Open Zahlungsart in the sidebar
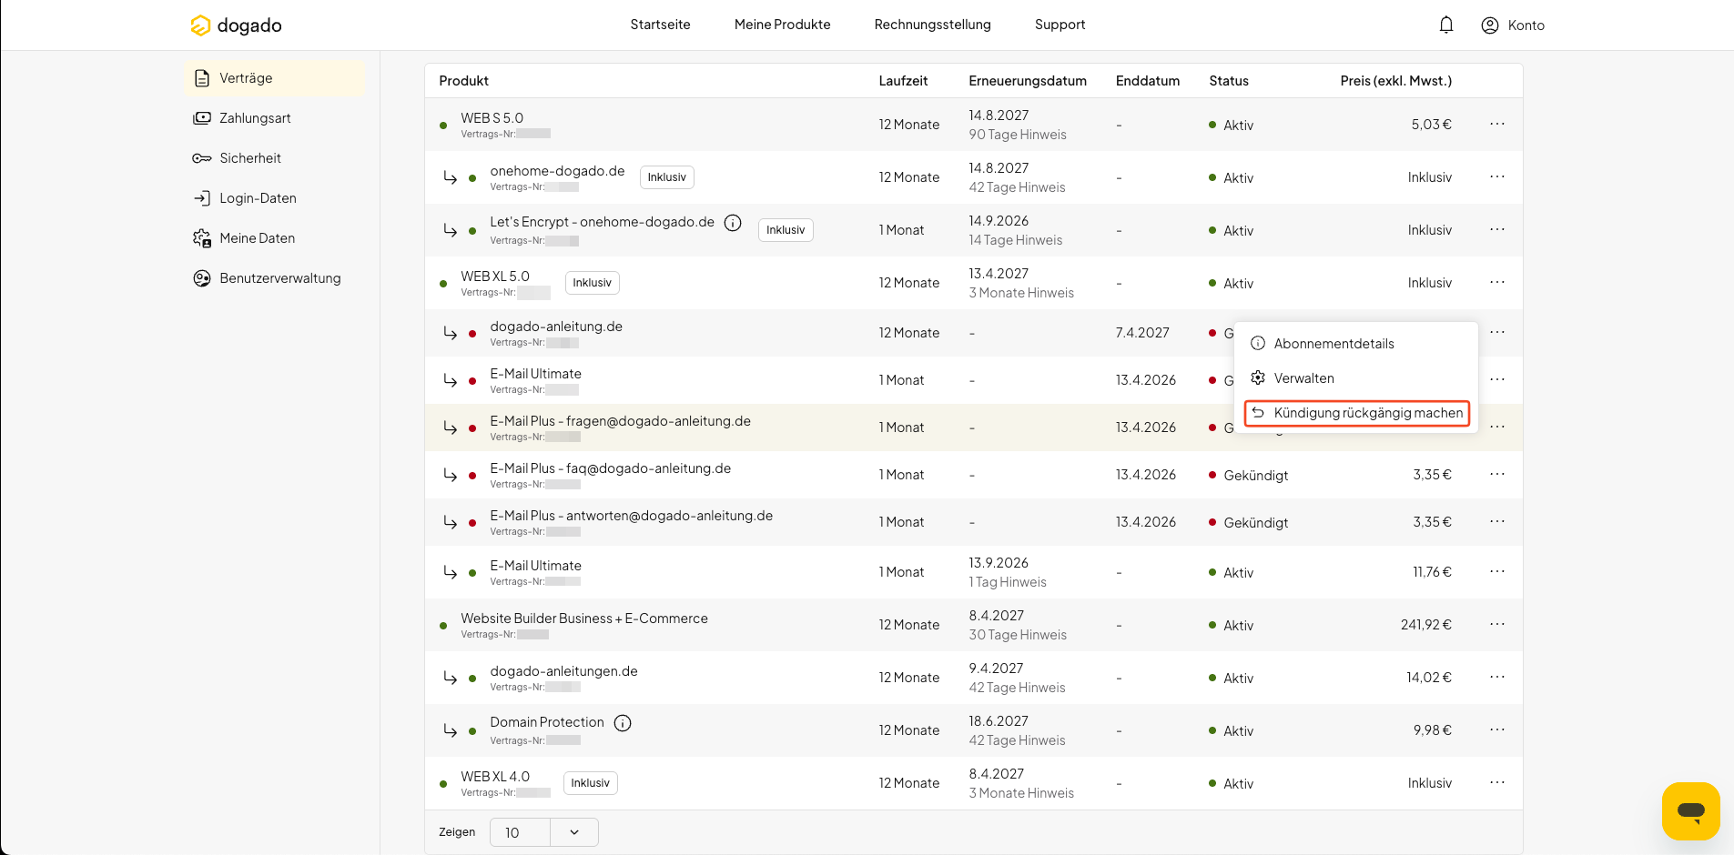Viewport: 1734px width, 855px height. click(275, 118)
